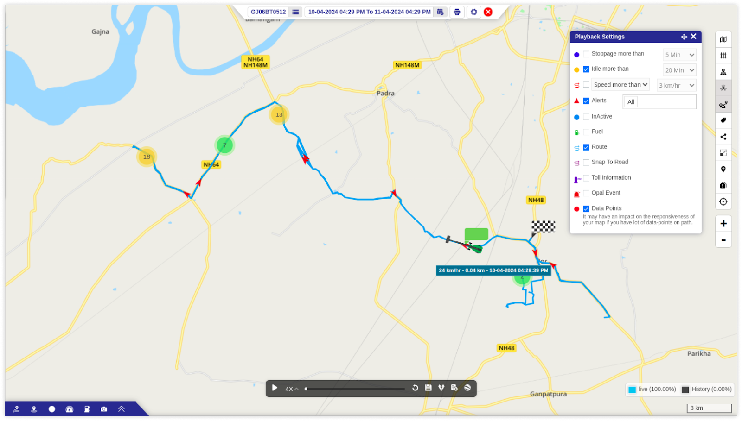Click the share icon in right sidebar
Viewport: 742px width, 421px height.
coord(723,137)
